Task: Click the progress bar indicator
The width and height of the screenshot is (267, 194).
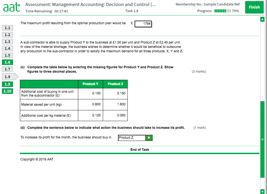Action: click(223, 11)
